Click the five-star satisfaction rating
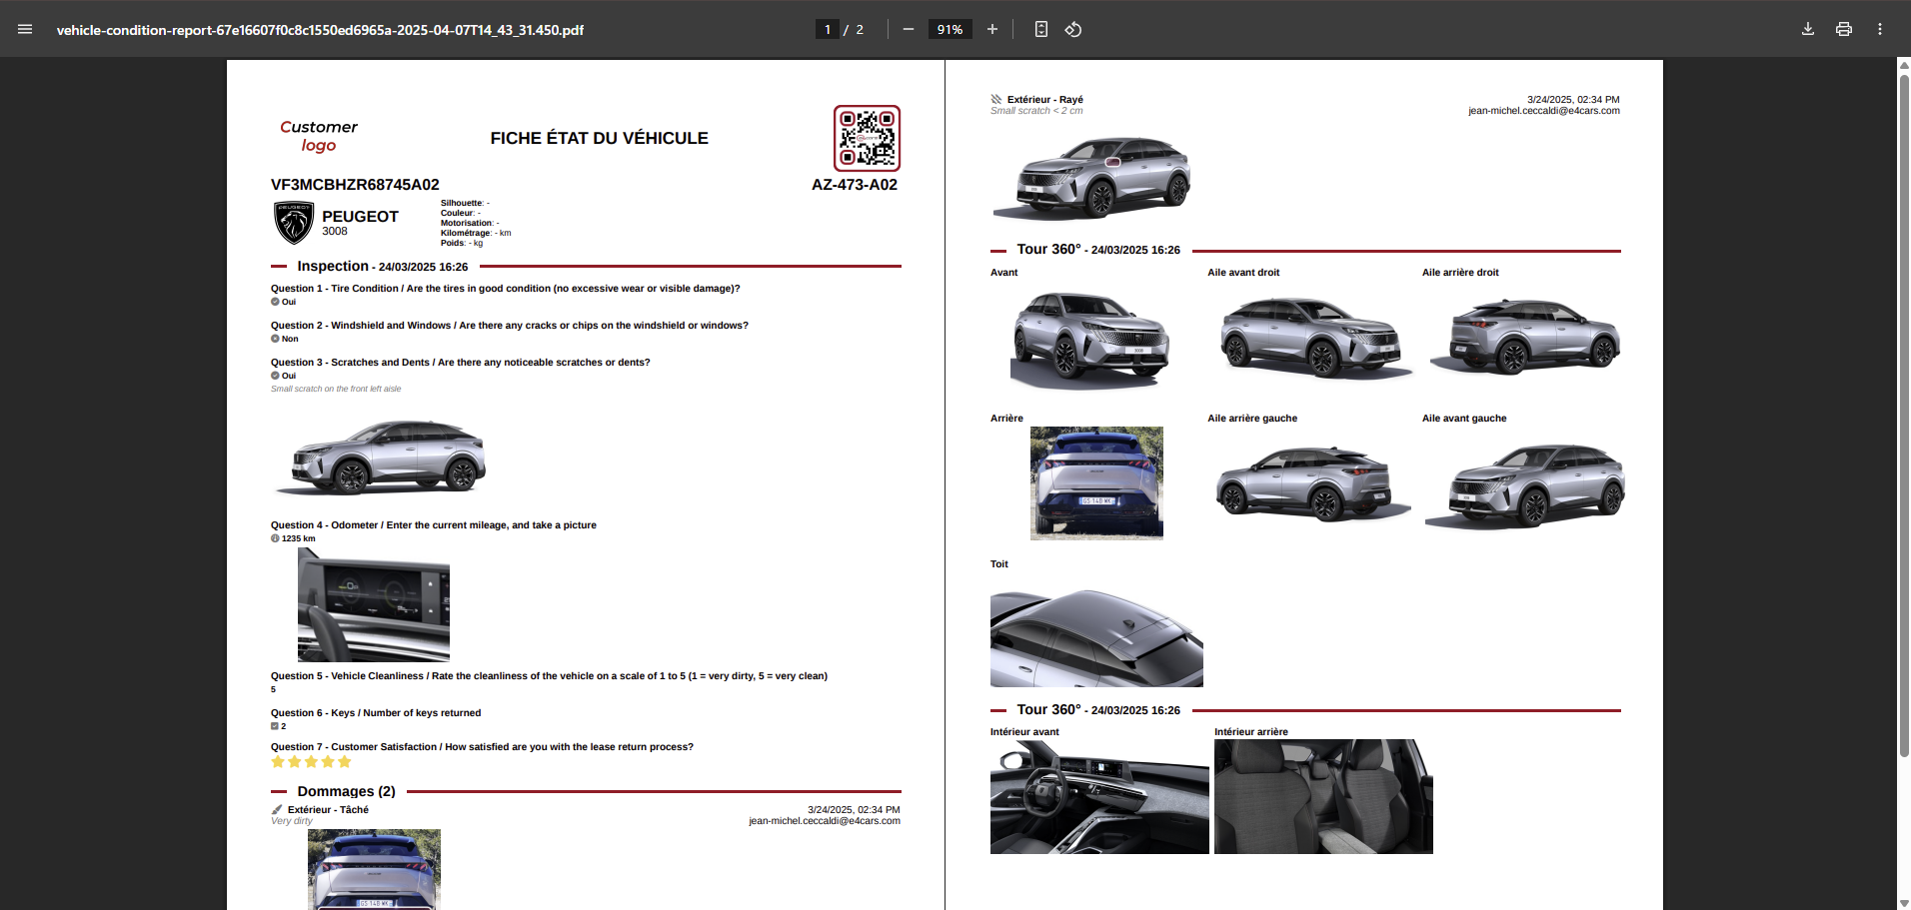Image resolution: width=1911 pixels, height=910 pixels. pyautogui.click(x=311, y=762)
